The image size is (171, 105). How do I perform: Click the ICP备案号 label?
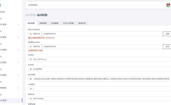pyautogui.click(x=31, y=85)
